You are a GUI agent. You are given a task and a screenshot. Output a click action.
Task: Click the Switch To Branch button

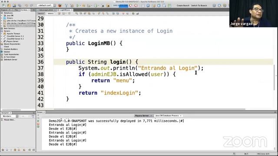[199, 6]
